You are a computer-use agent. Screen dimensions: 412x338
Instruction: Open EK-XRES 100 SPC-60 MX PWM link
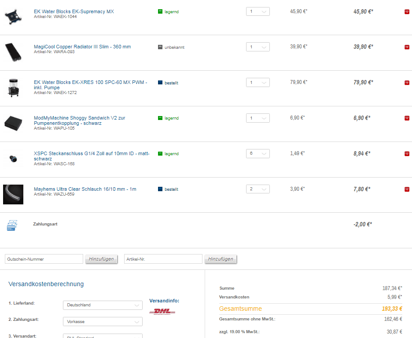click(x=90, y=85)
